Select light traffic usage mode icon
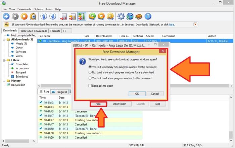The height and width of the screenshot is (148, 235). [63, 16]
